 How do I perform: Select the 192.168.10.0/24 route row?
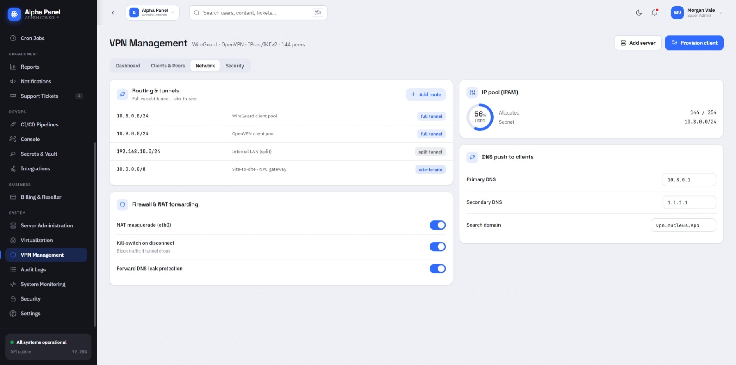tap(281, 152)
